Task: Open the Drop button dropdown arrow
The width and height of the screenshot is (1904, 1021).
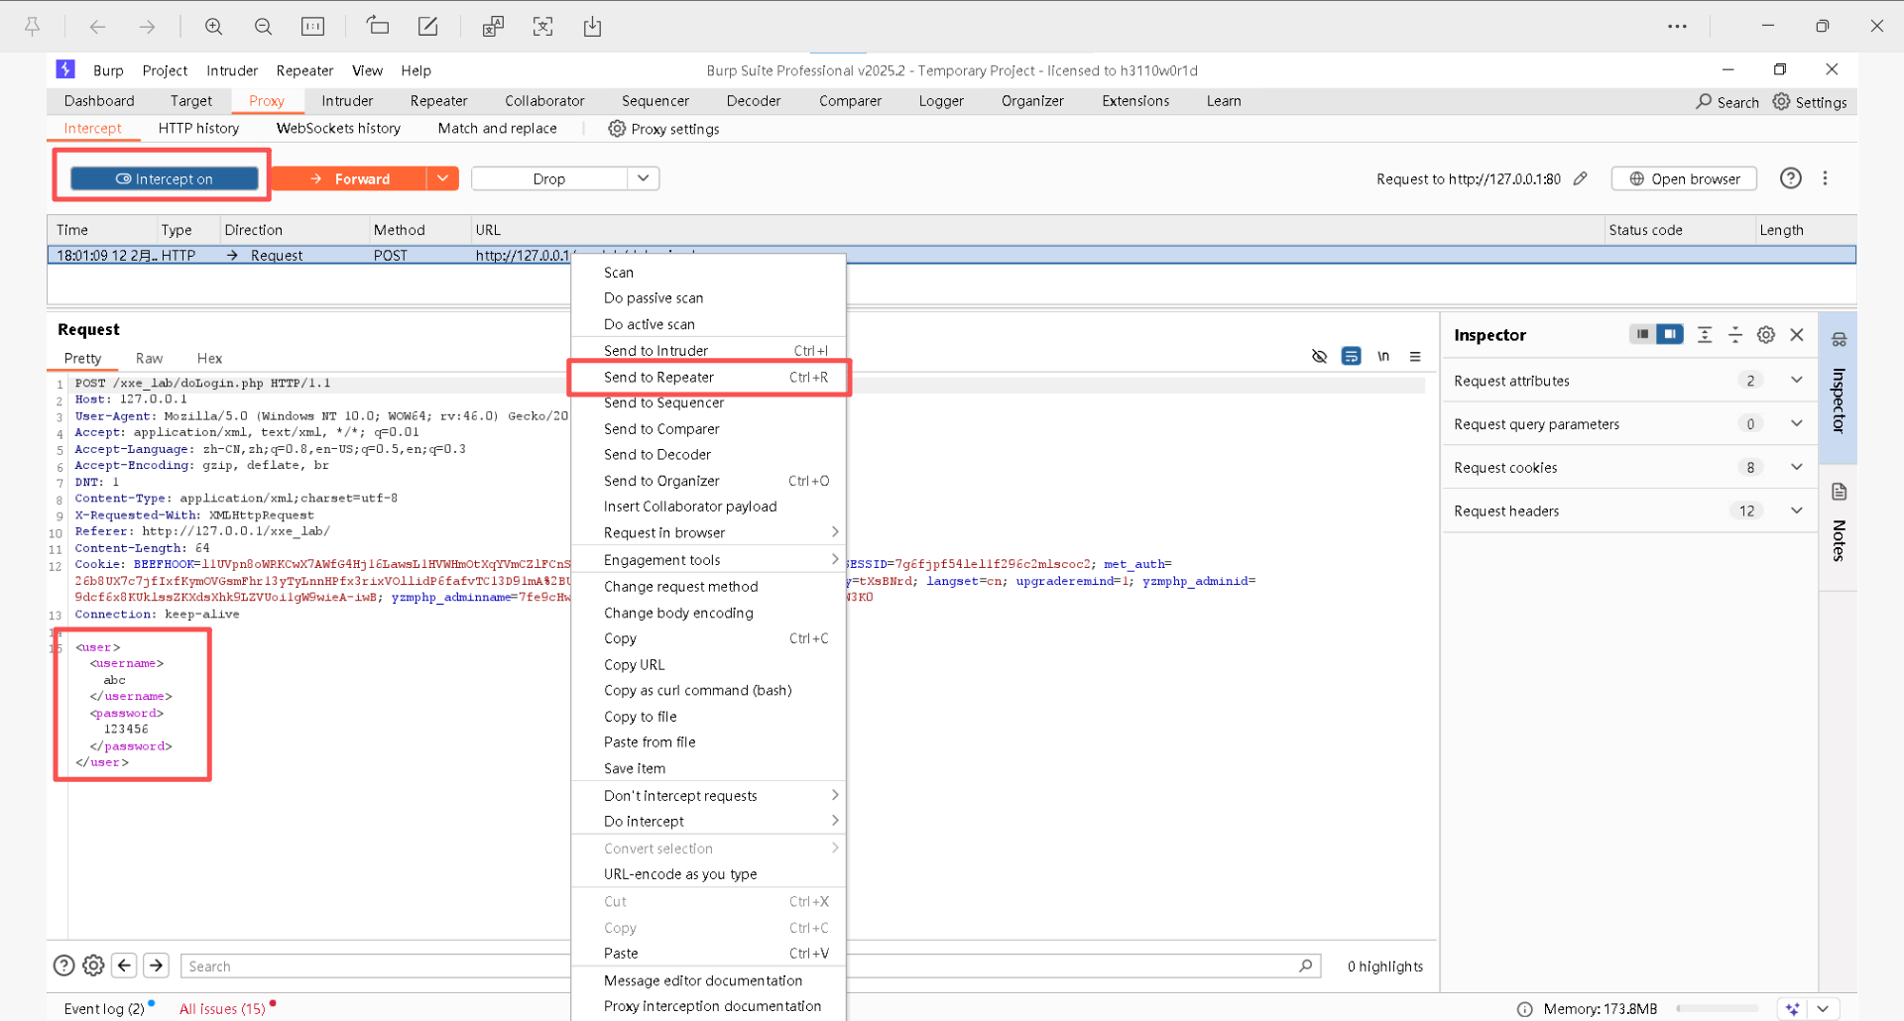Action: point(644,178)
